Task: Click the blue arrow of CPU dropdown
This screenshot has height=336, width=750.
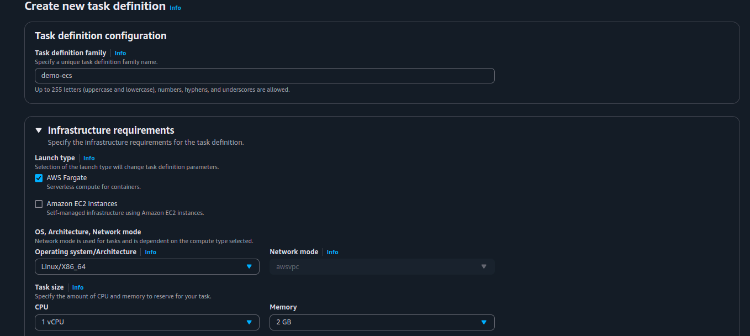Action: 249,322
